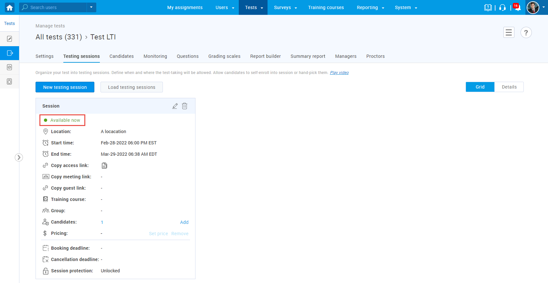Screen dimensions: 548x283
Task: Click the home icon in top bar
Action: pyautogui.click(x=10, y=7)
